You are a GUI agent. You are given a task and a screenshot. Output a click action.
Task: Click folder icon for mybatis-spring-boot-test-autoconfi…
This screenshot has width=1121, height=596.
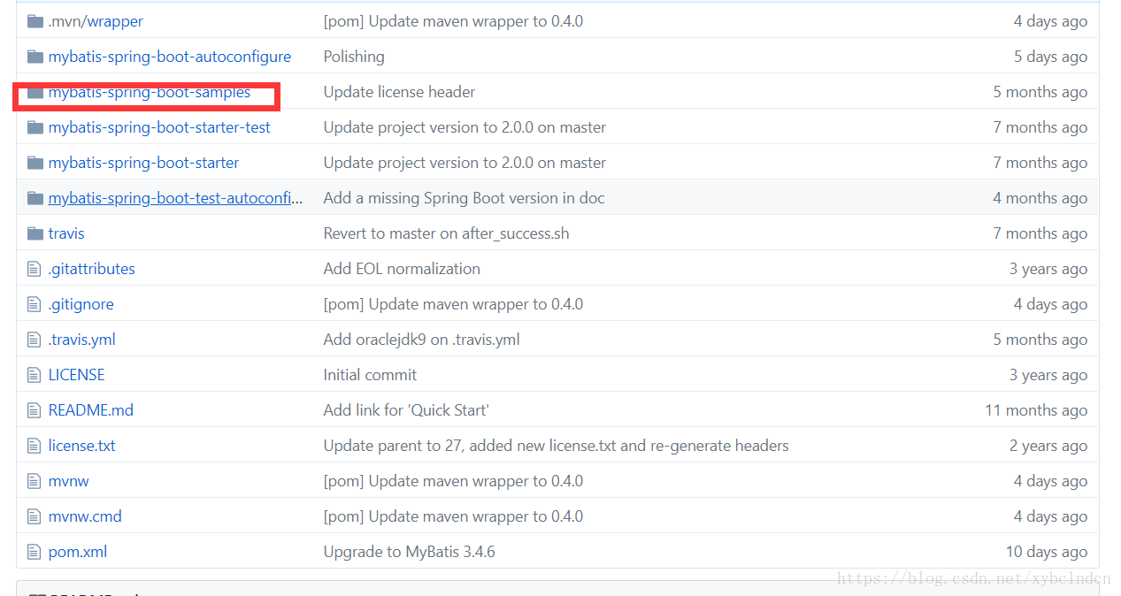35,198
